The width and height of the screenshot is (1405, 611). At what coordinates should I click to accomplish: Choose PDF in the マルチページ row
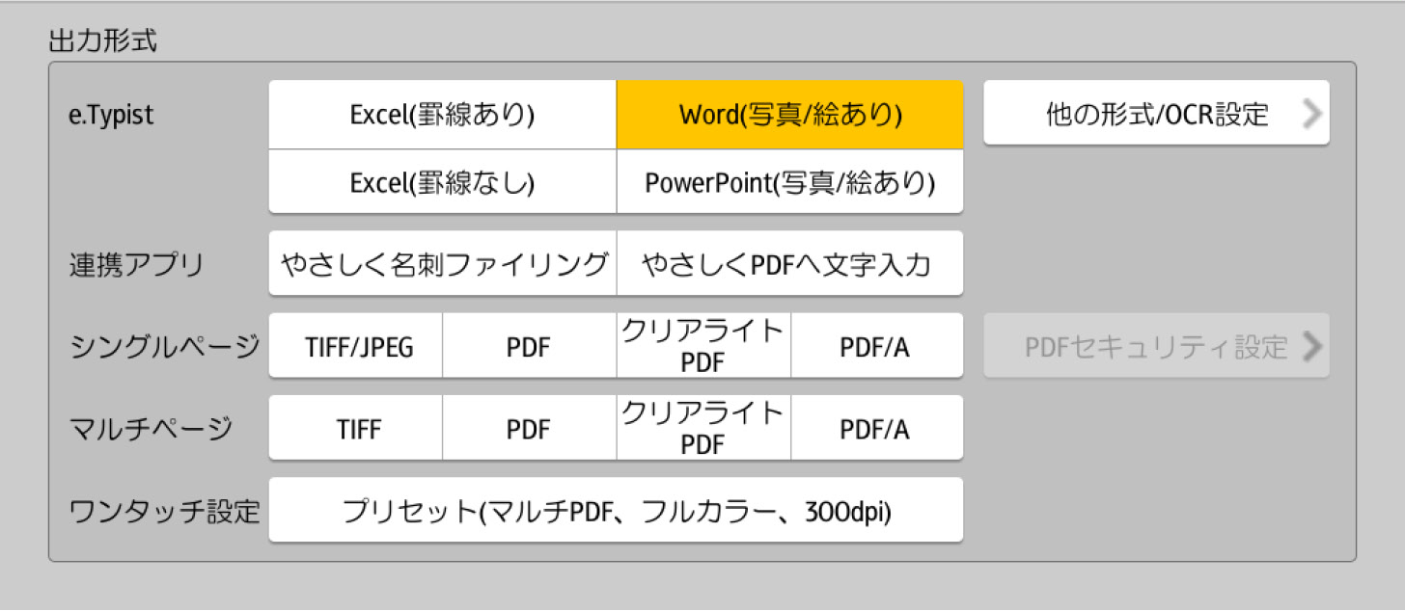click(x=529, y=429)
